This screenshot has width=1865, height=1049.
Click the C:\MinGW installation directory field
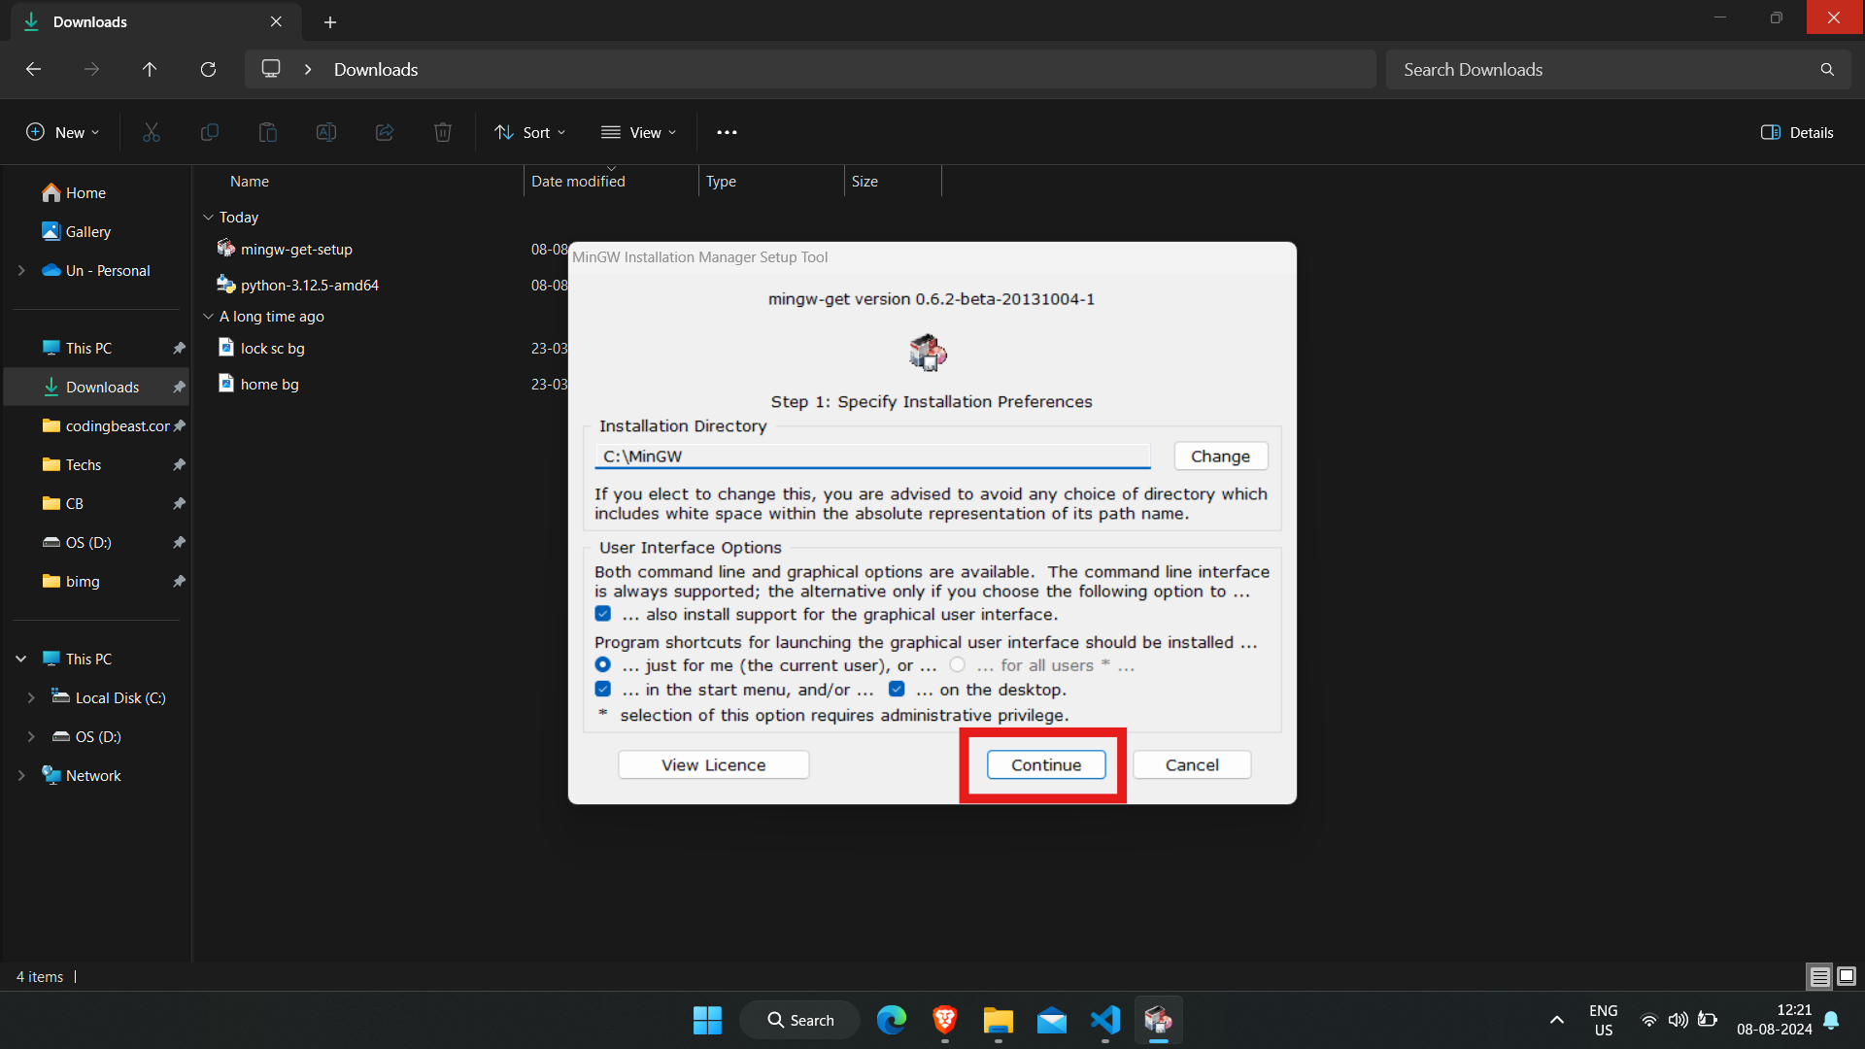point(872,456)
